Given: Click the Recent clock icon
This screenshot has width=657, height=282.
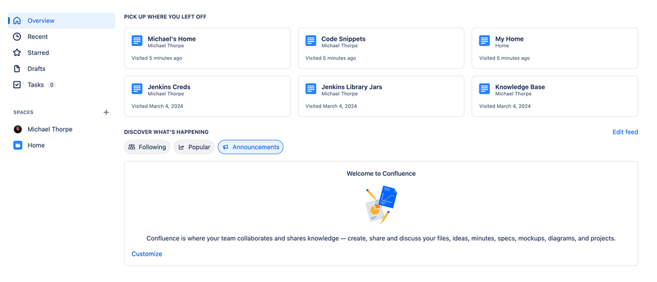Looking at the screenshot, I should coord(17,37).
